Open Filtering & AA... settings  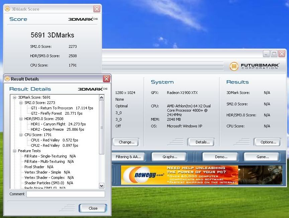click(128, 157)
